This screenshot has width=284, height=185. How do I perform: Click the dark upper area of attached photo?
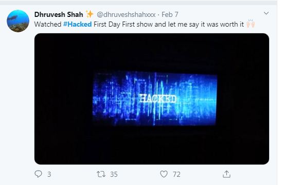coord(152,51)
